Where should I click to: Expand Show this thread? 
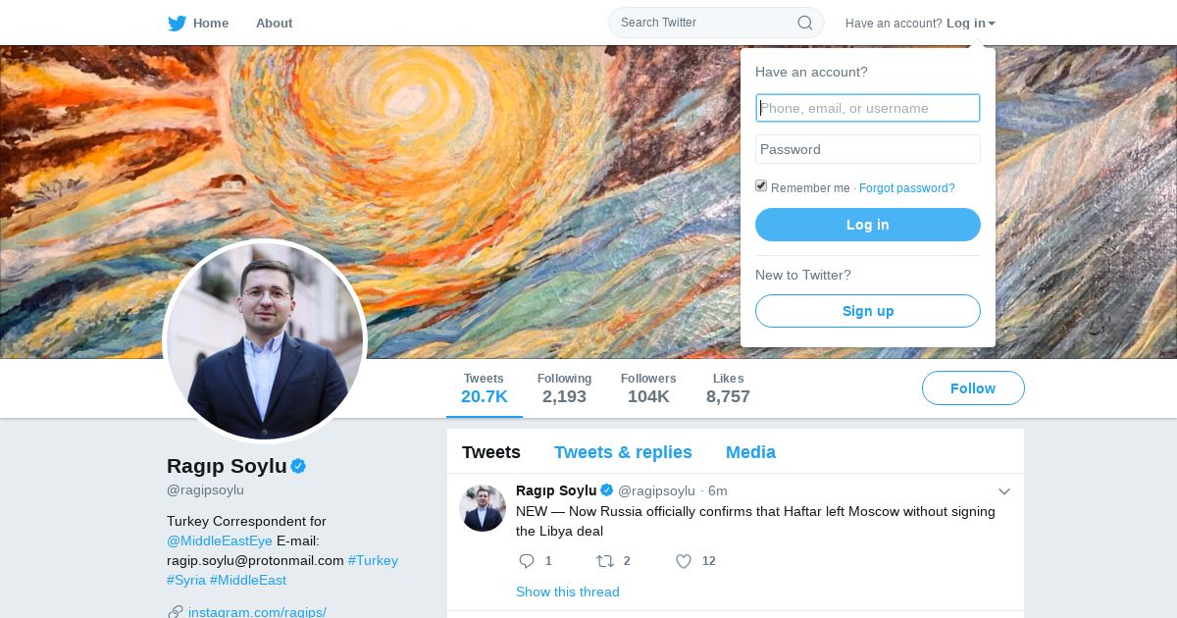568,592
